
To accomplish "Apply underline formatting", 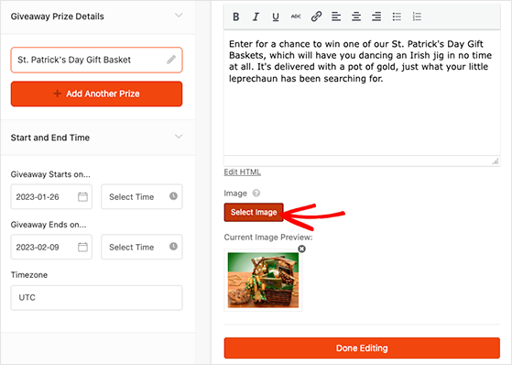I will (x=276, y=17).
